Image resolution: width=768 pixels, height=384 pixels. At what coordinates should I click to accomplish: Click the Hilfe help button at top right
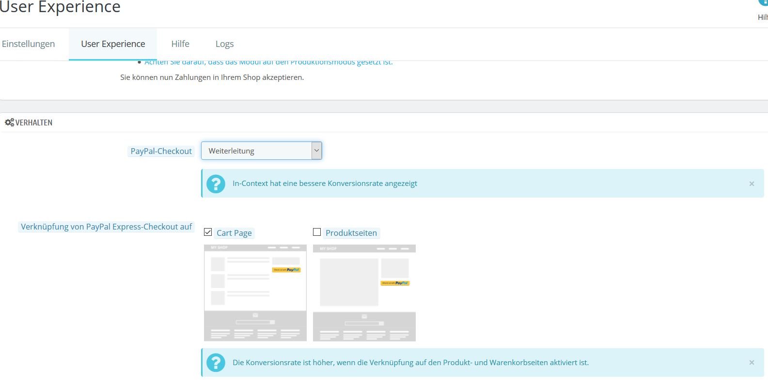point(763,10)
